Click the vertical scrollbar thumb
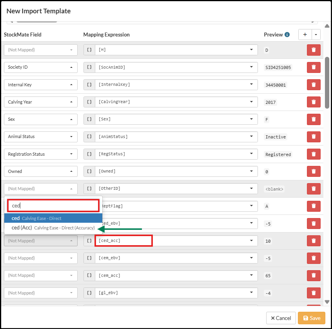The image size is (332, 329). click(x=327, y=82)
